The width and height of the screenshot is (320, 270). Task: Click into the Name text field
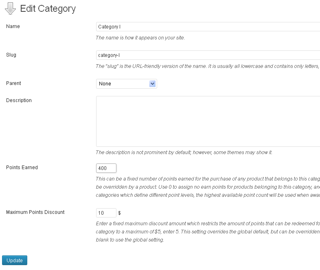click(208, 27)
